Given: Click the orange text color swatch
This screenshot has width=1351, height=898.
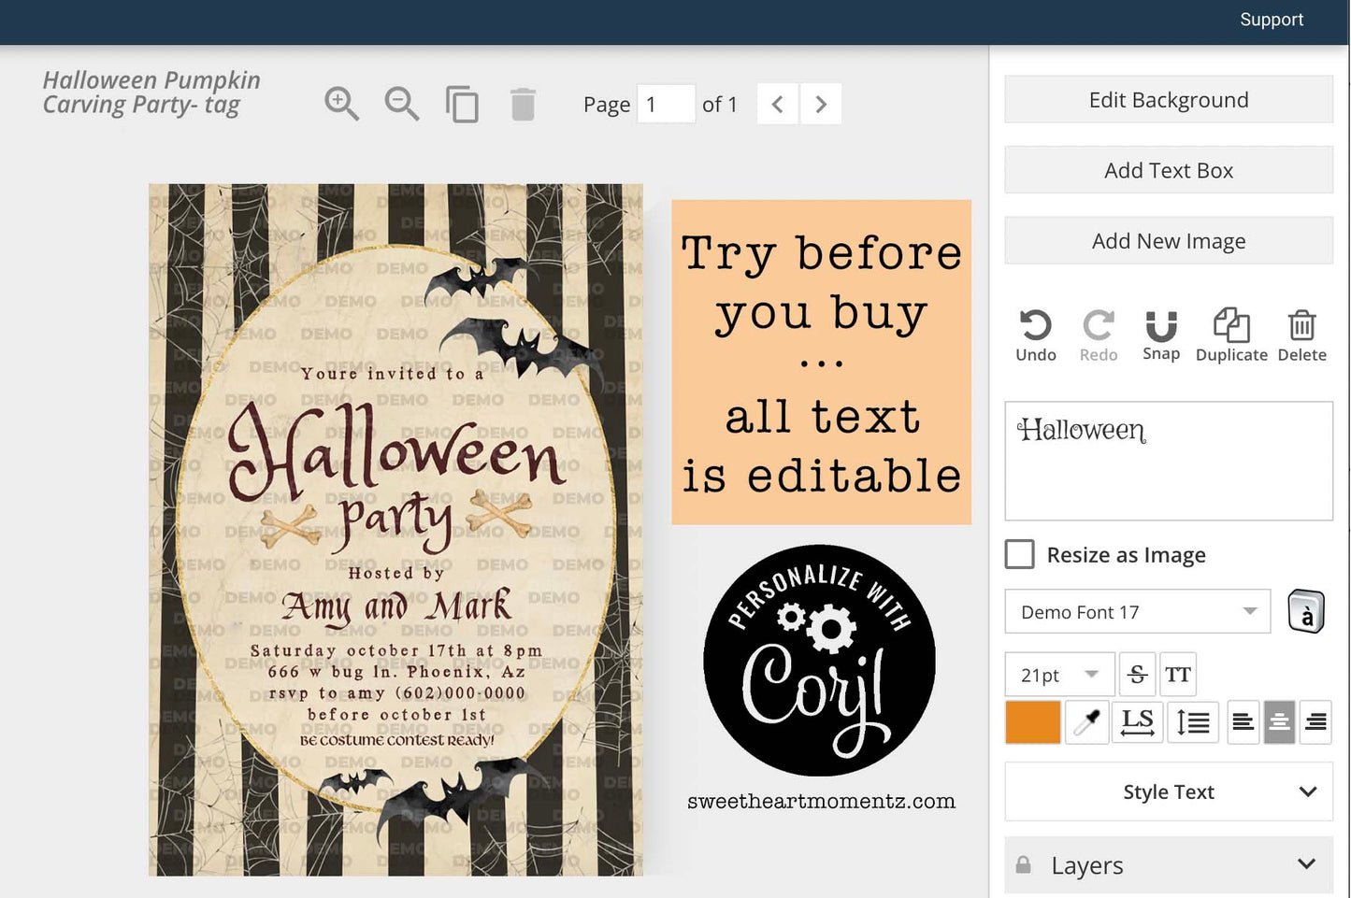Looking at the screenshot, I should pos(1032,722).
